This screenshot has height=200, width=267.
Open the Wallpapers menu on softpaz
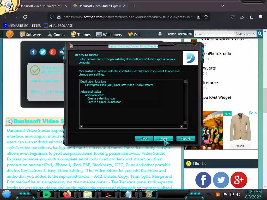click(x=109, y=35)
